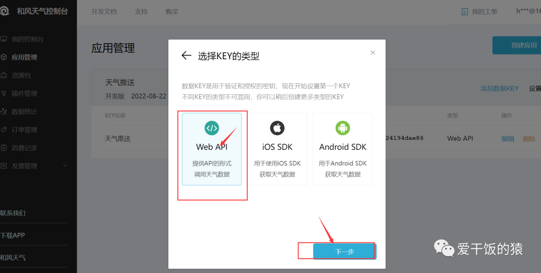Click the Web API code icon
The height and width of the screenshot is (273, 541).
click(x=212, y=128)
